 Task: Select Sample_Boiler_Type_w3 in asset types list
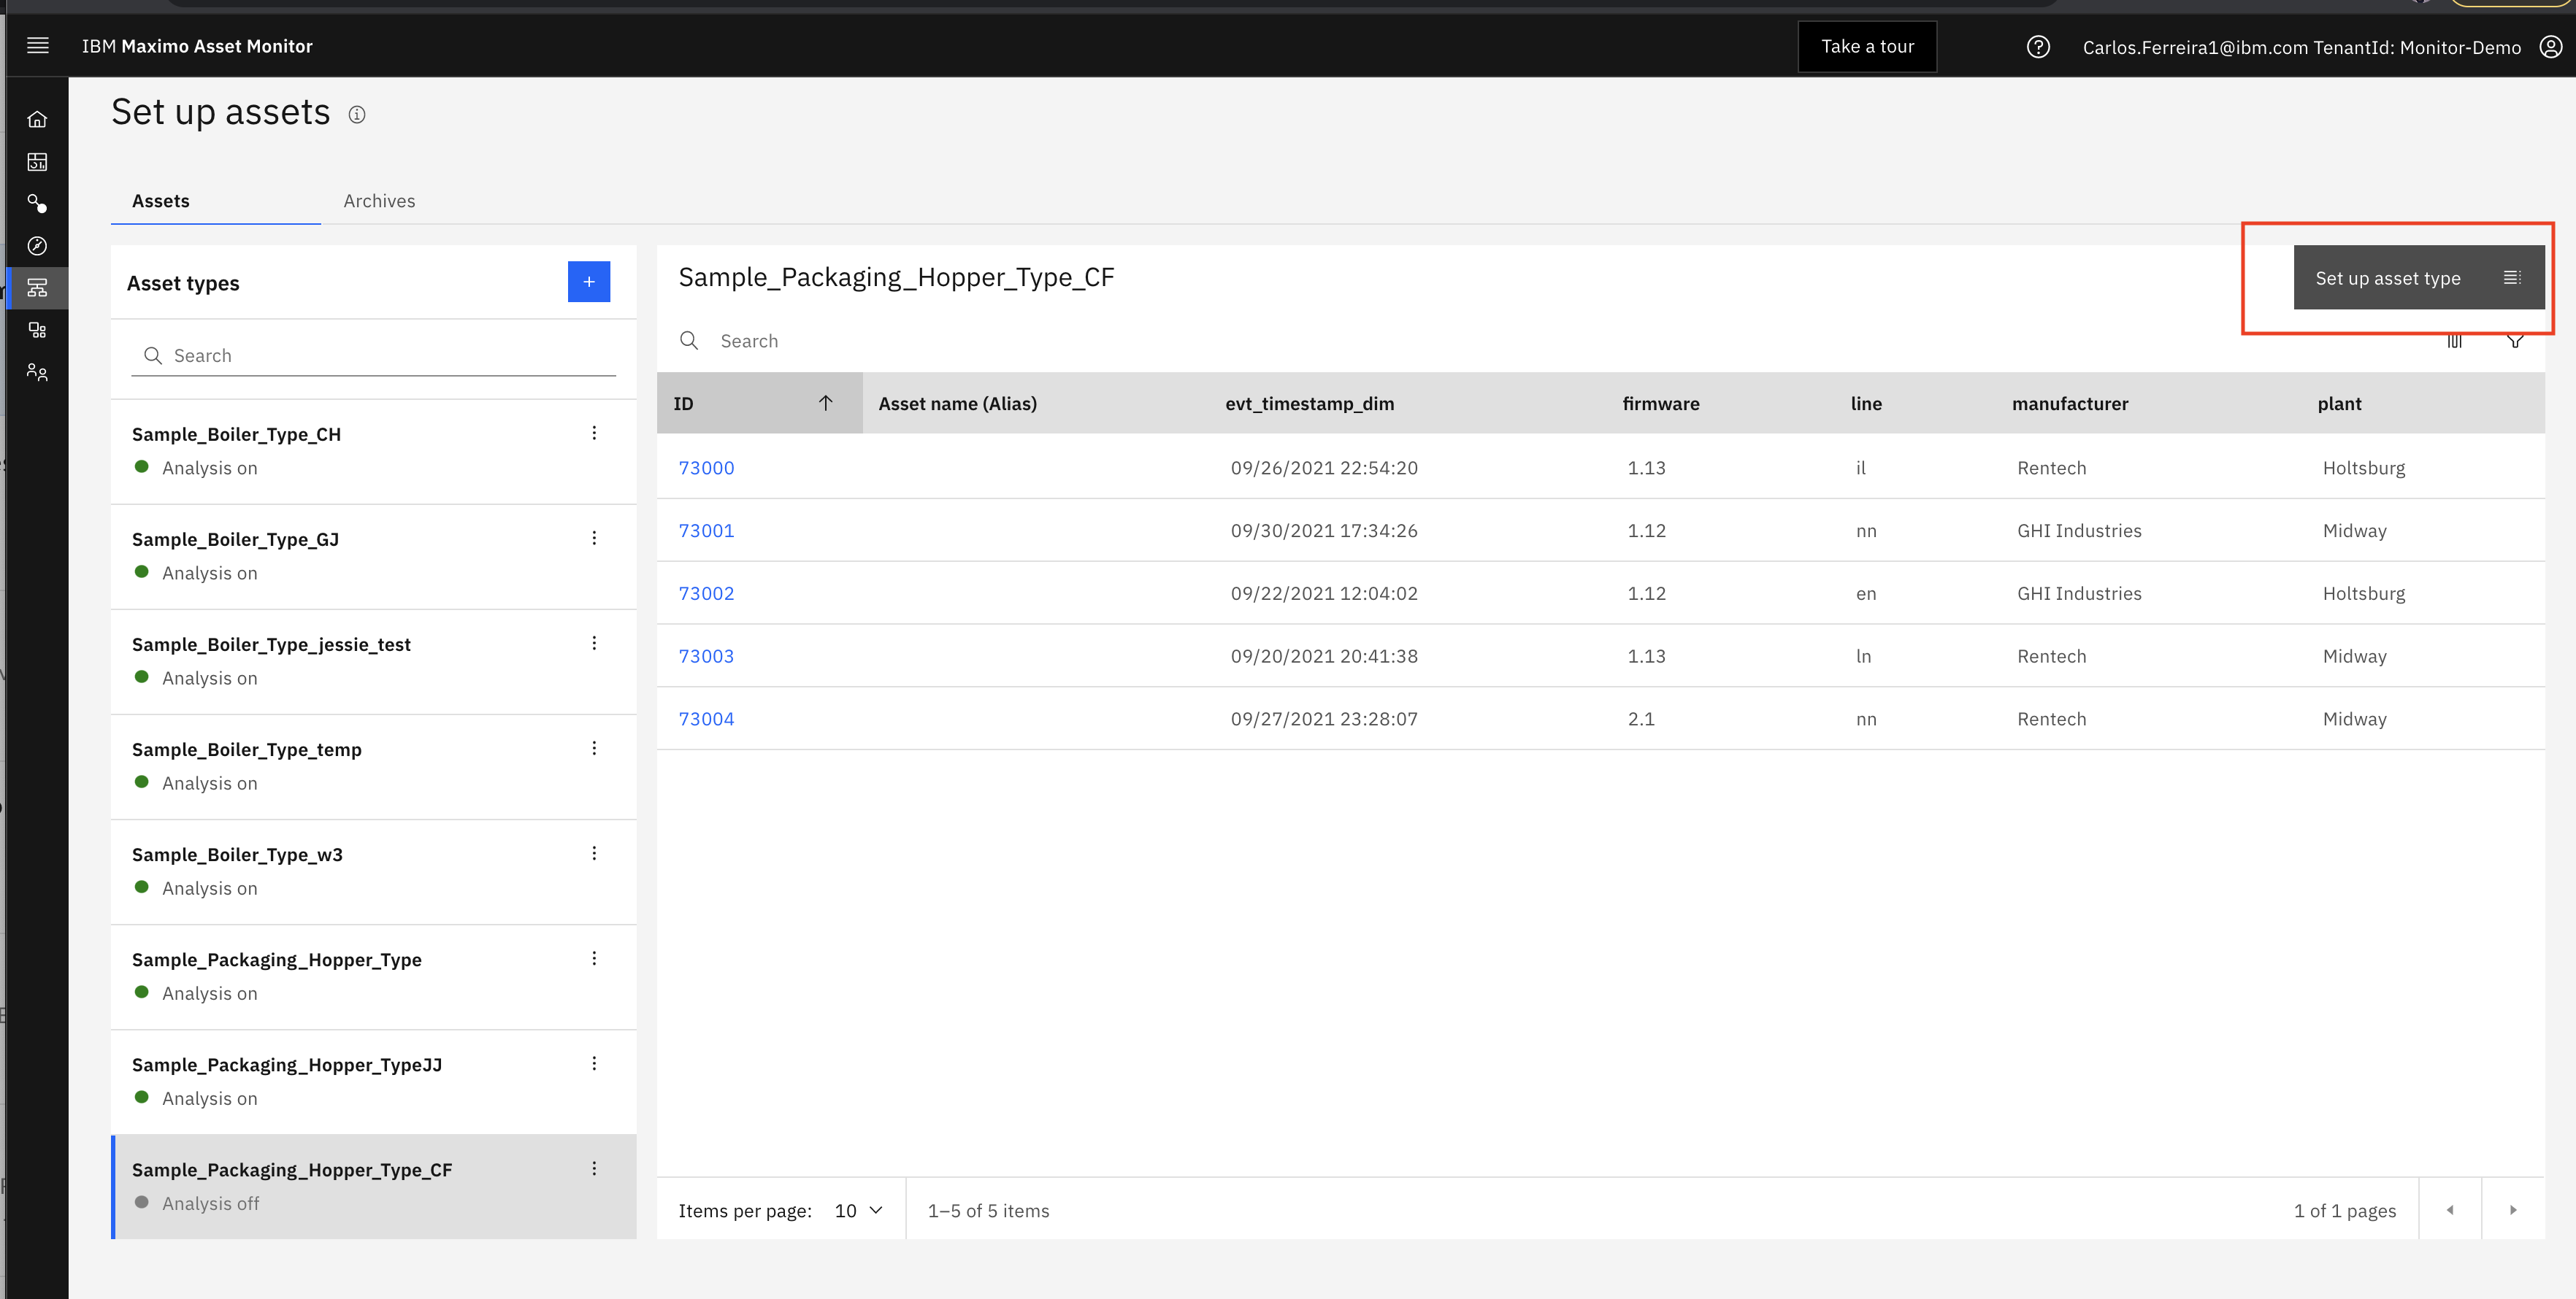[x=373, y=871]
